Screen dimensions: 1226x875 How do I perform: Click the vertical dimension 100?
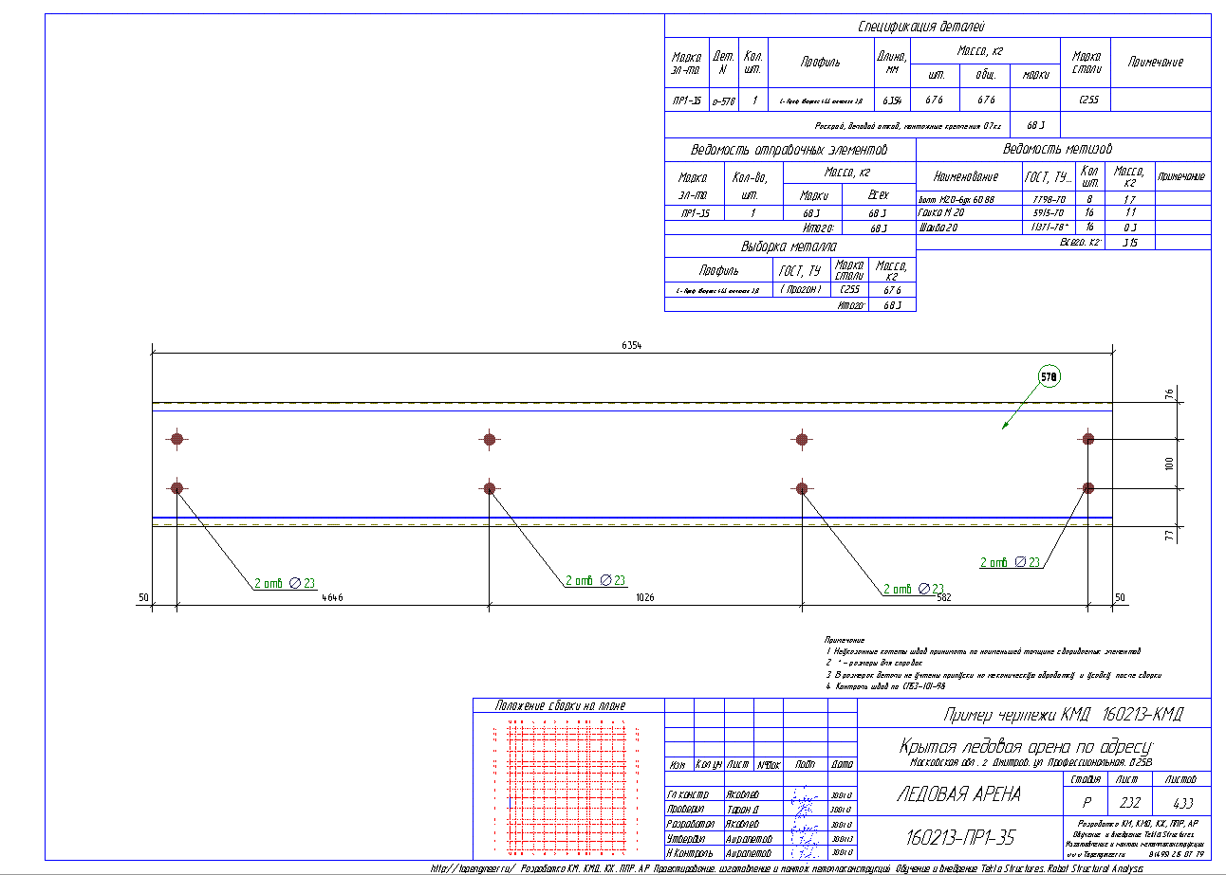pyautogui.click(x=1170, y=464)
